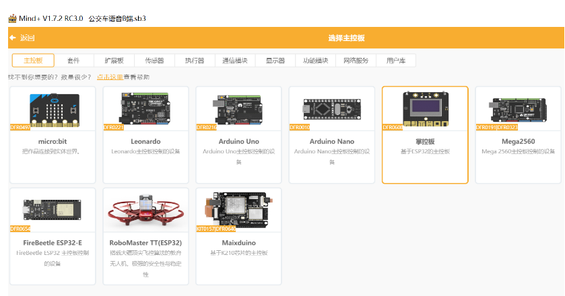565x296 pixels.
Task: Click the Mega2560 title text
Action: click(x=518, y=141)
